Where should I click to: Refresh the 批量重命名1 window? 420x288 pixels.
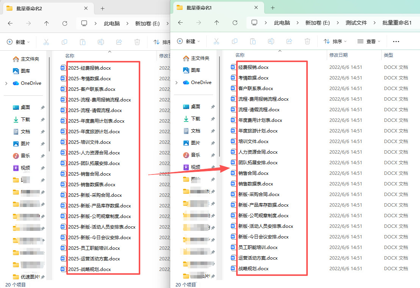tap(235, 23)
